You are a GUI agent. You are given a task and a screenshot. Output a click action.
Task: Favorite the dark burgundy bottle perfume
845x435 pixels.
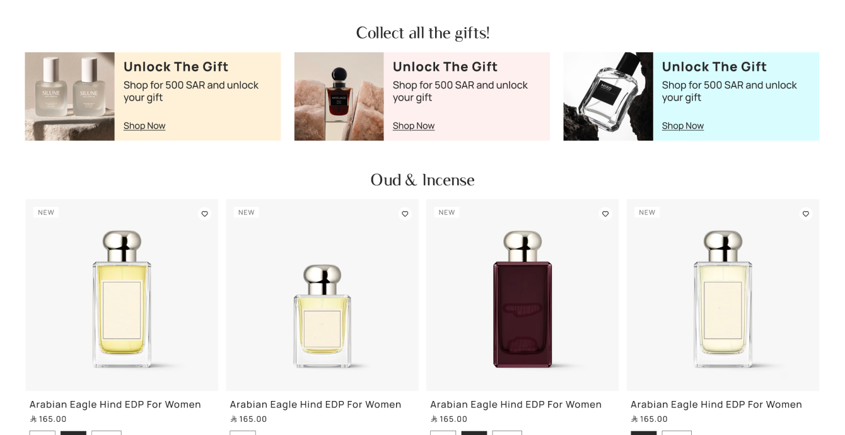point(605,214)
